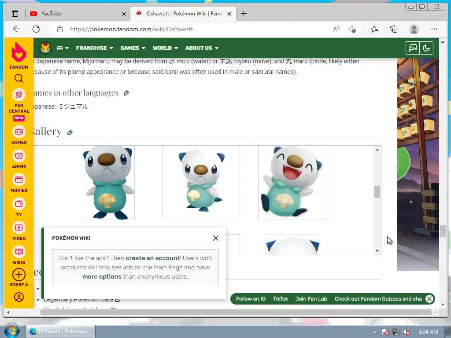Click gallery scrollbar up arrow
The height and width of the screenshot is (338, 451).
click(x=377, y=150)
